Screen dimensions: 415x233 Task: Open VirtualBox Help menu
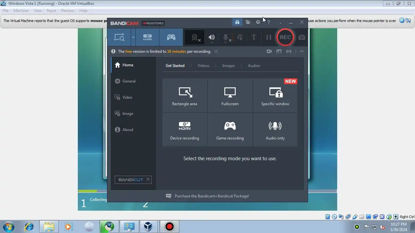click(x=83, y=11)
